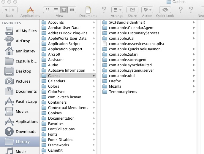Switch to Cover Flow view
The image size is (204, 154).
pos(72,10)
